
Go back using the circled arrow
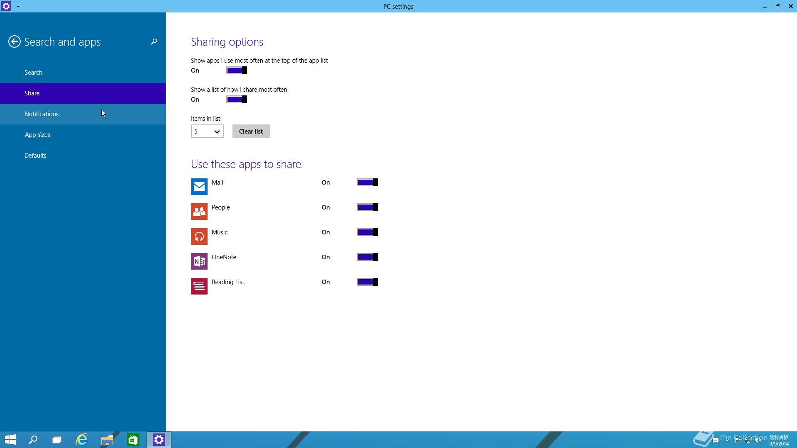tap(14, 41)
